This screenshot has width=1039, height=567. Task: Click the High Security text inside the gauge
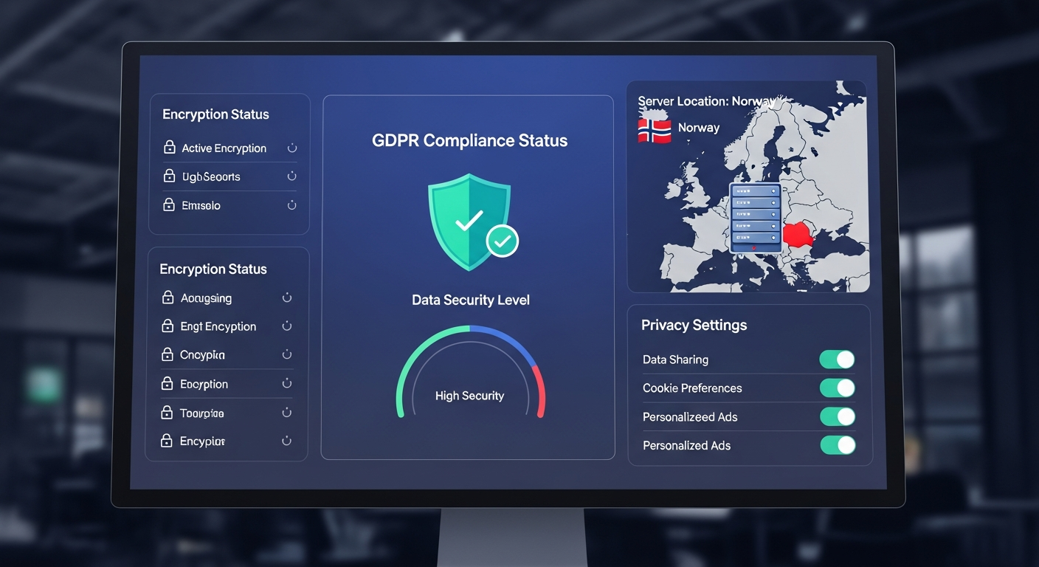[469, 396]
